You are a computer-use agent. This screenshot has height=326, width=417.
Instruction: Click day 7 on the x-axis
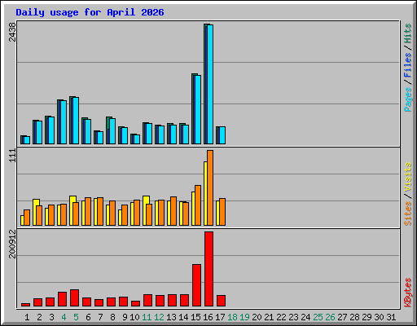(x=100, y=317)
